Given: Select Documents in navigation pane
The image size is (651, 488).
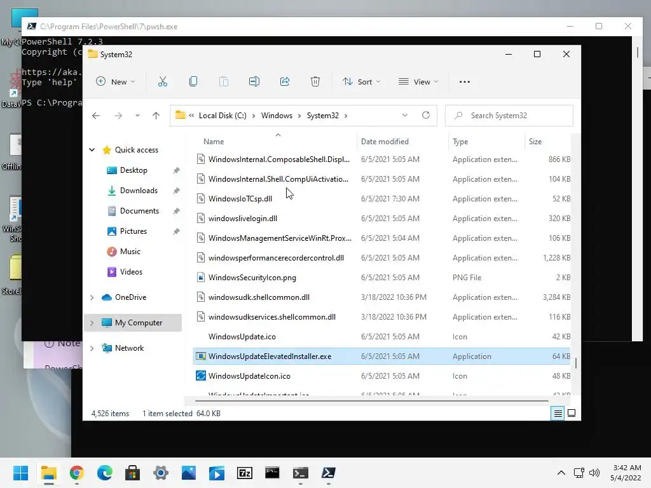Looking at the screenshot, I should (139, 211).
